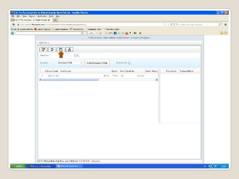Open the Tools menu
Screen dimensions: 239x179
click(51, 16)
